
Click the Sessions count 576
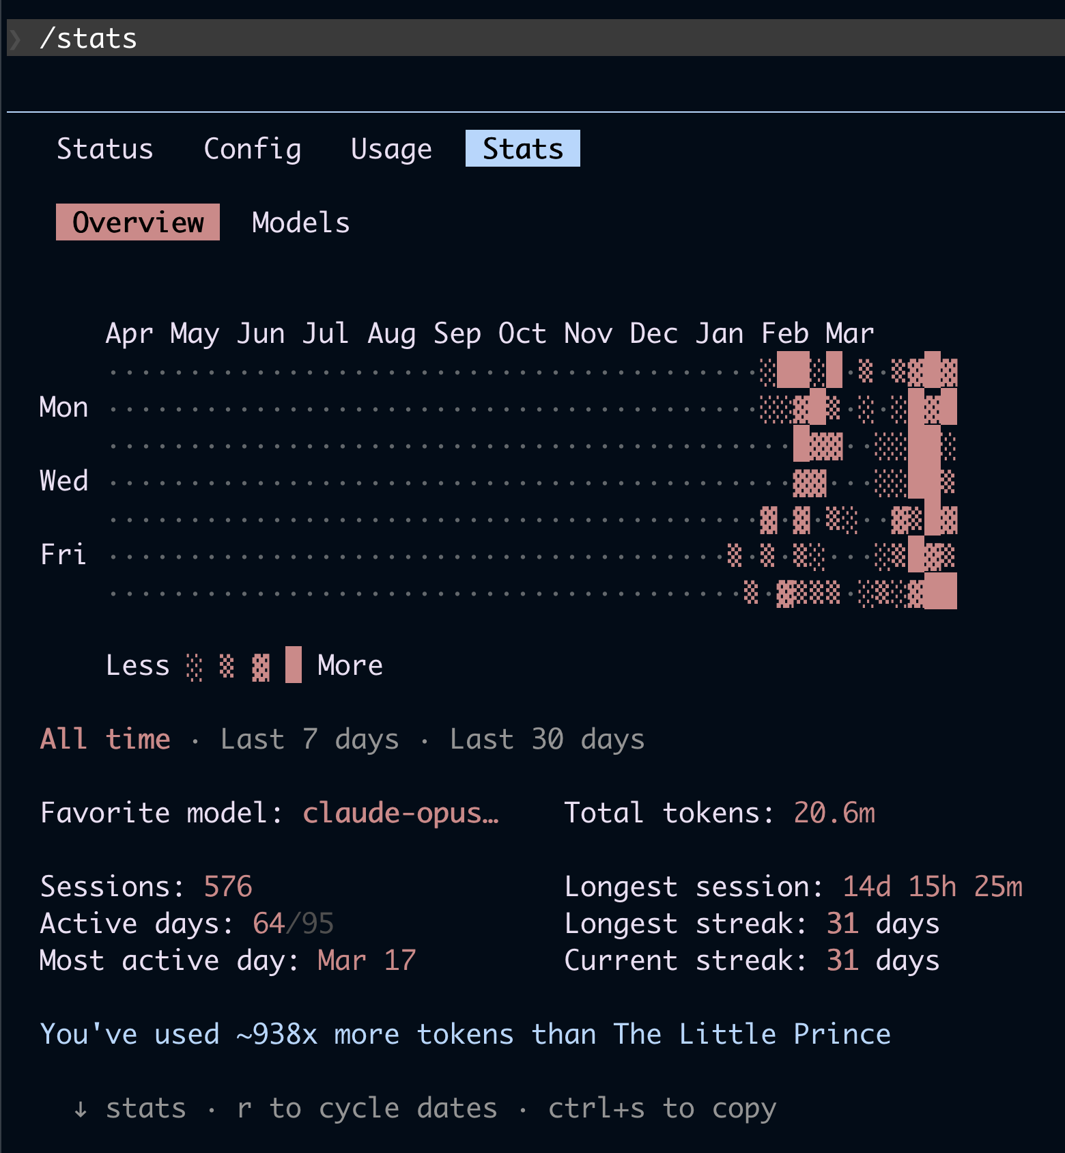[228, 887]
